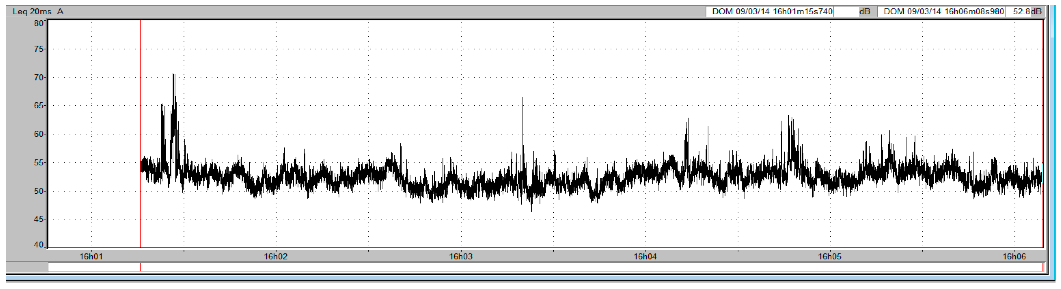Click the 16h02 time axis label
Image resolution: width=1061 pixels, height=289 pixels.
(276, 257)
